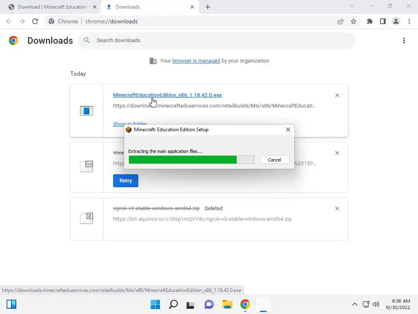Close the Minecraft Setup dialog
This screenshot has height=314, width=418.
tap(288, 130)
